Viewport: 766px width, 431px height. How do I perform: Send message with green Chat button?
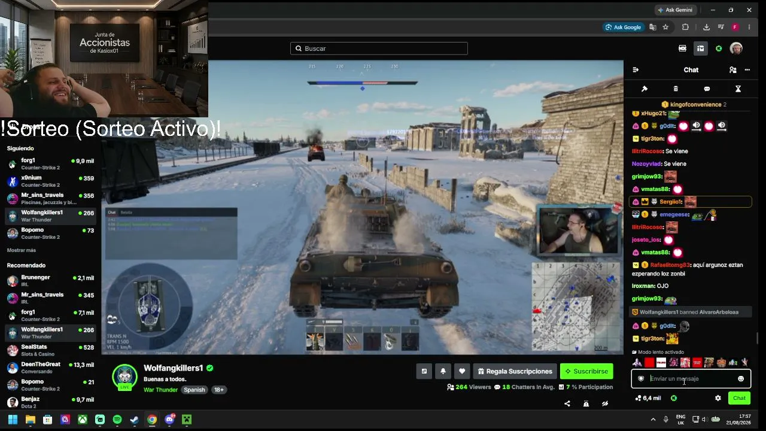point(740,398)
